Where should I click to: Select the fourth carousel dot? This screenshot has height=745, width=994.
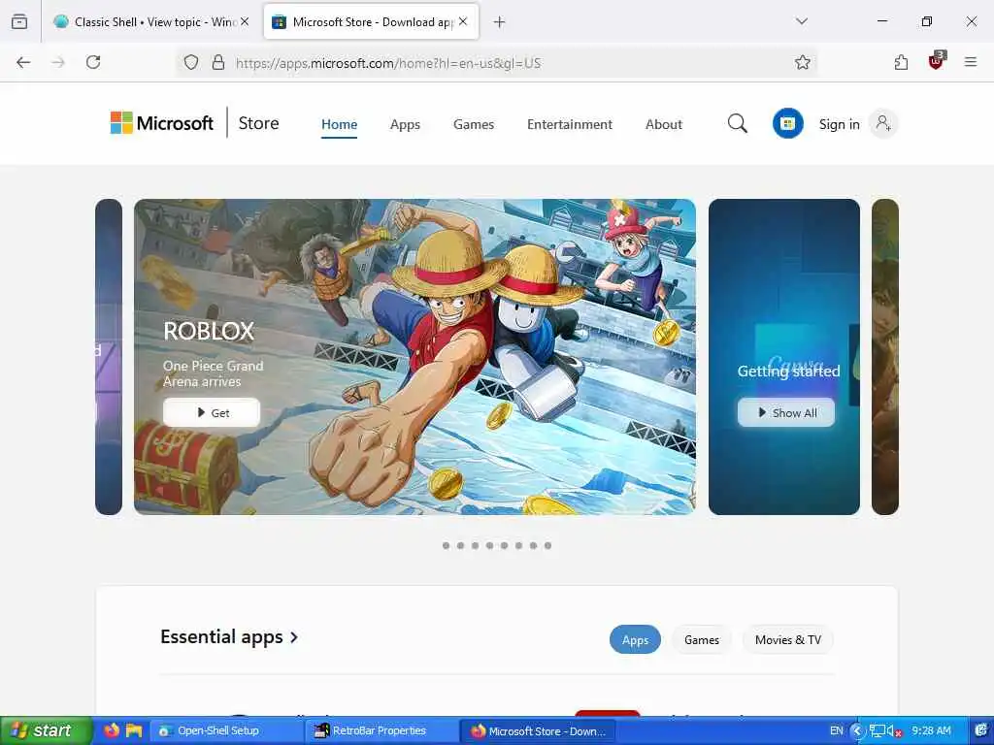pyautogui.click(x=490, y=545)
